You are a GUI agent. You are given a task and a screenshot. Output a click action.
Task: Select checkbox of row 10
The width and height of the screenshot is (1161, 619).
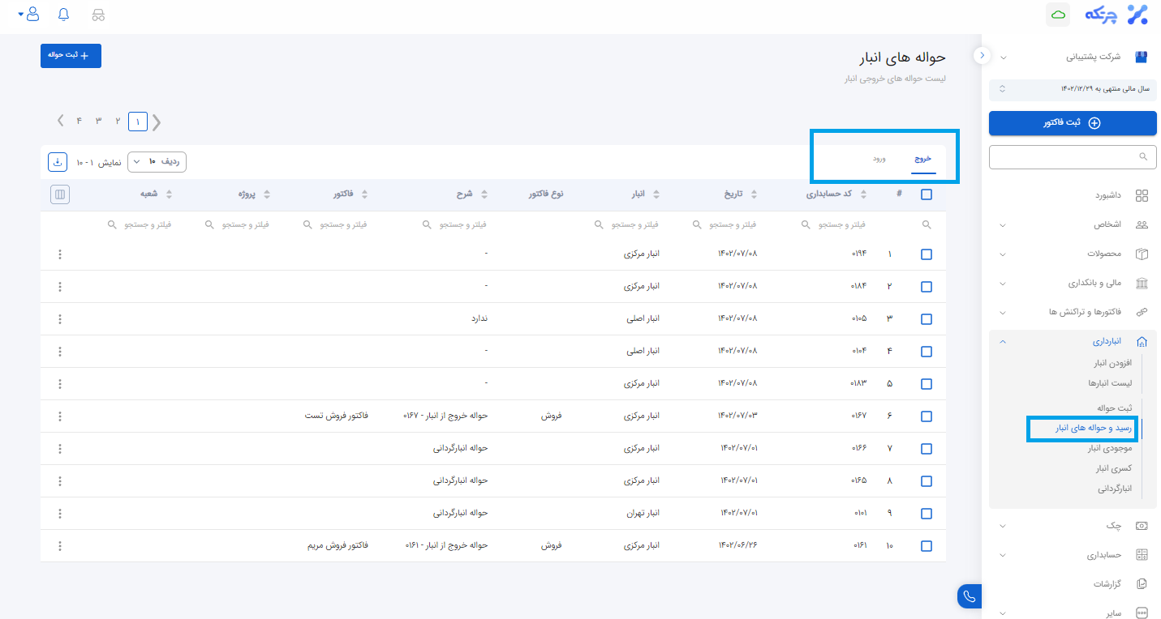coord(927,546)
